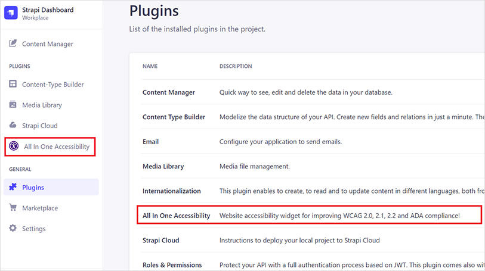The width and height of the screenshot is (485, 271).
Task: Click the Settings gear icon
Action: [13, 229]
